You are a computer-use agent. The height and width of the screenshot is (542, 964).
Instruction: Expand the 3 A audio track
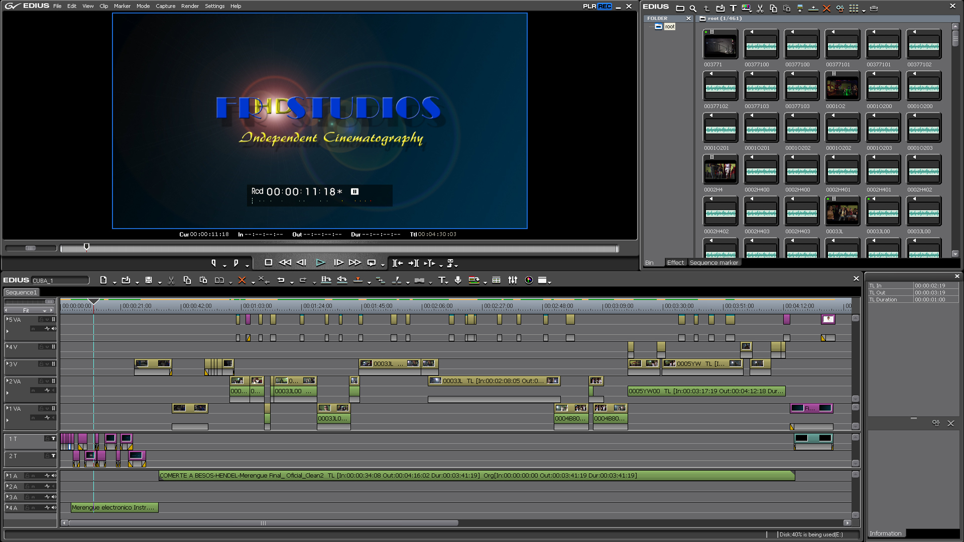click(x=8, y=497)
